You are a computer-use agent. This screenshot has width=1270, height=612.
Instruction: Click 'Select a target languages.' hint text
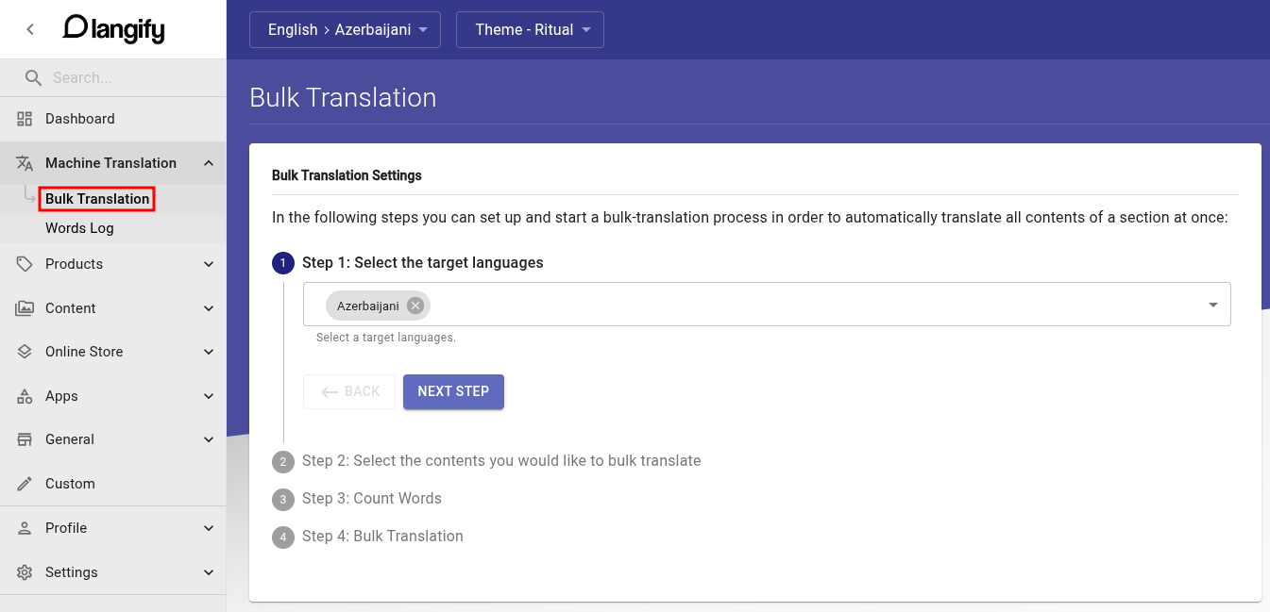point(386,338)
